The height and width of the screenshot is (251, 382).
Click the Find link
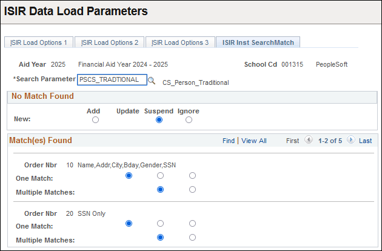pyautogui.click(x=228, y=141)
